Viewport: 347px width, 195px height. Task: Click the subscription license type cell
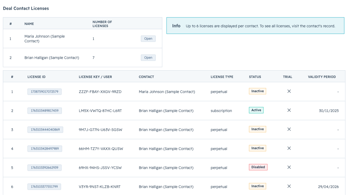[221, 111]
